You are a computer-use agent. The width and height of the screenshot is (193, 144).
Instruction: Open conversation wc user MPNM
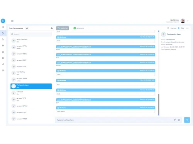(31, 106)
